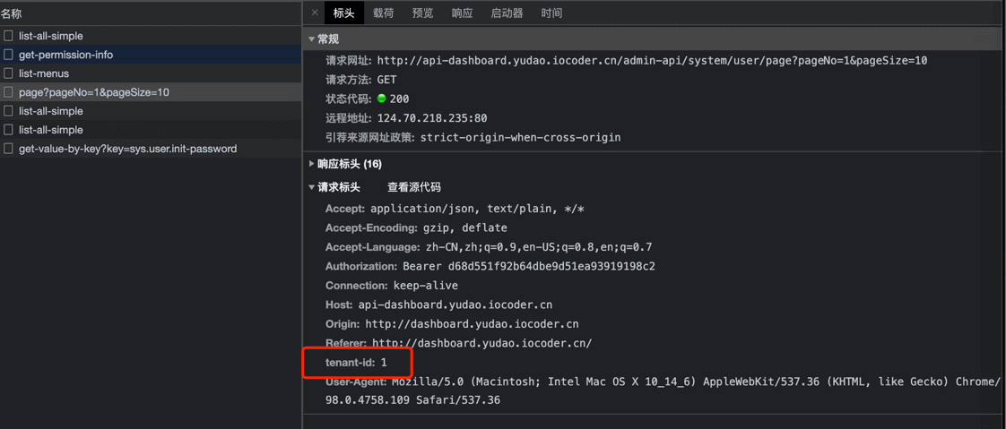Click the 查看源代码 link
This screenshot has width=1006, height=429.
[x=413, y=187]
